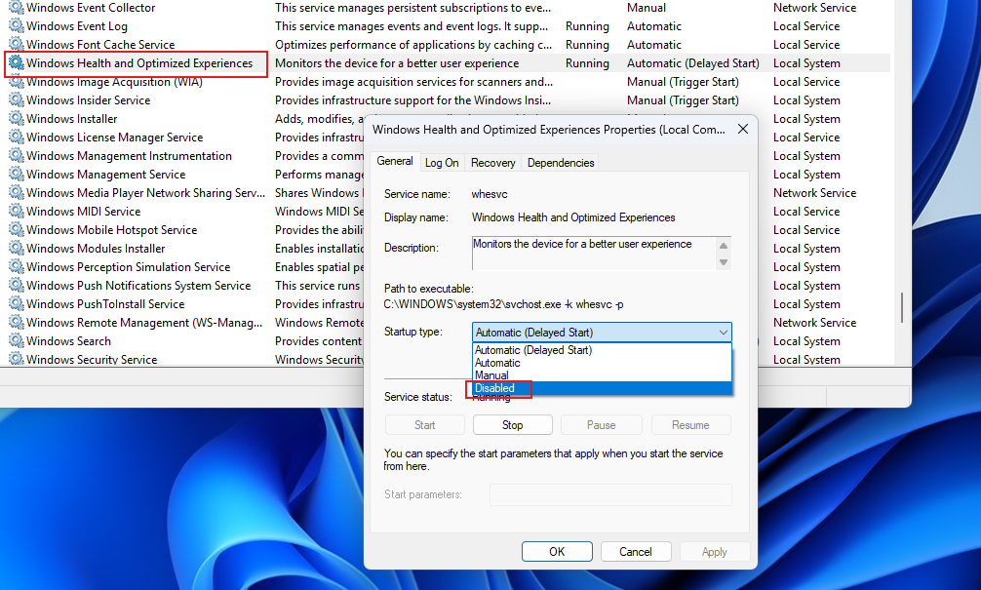The width and height of the screenshot is (981, 590).
Task: Click Windows Event Log's Running status cell
Action: (x=587, y=26)
